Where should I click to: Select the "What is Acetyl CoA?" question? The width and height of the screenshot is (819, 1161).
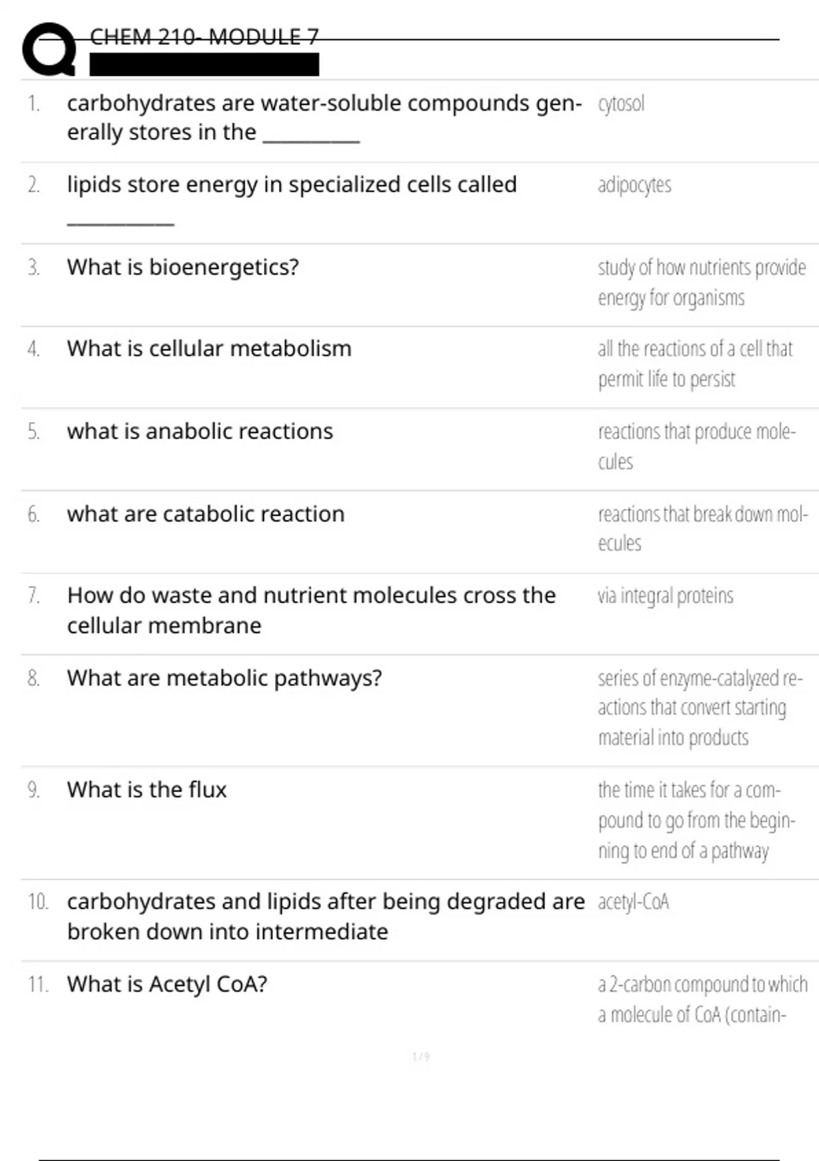[167, 984]
